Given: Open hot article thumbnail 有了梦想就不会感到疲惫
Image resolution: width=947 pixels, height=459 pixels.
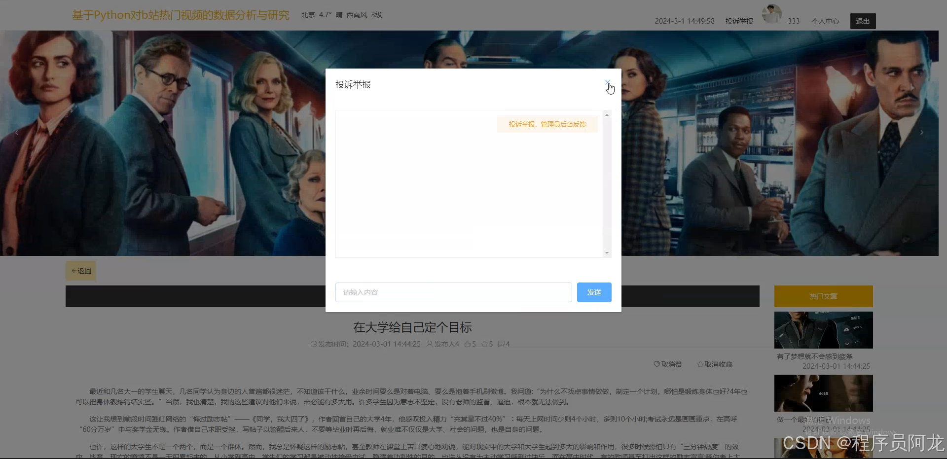Looking at the screenshot, I should point(823,330).
